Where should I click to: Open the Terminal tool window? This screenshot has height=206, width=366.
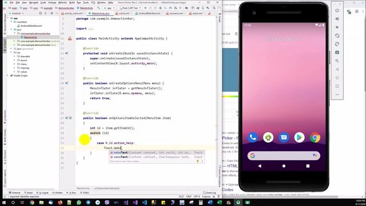14,193
